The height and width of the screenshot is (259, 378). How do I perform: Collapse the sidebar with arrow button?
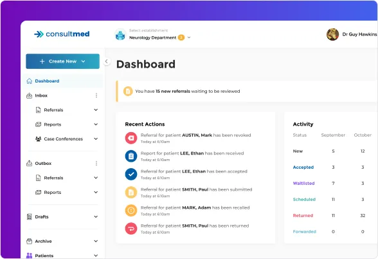click(x=106, y=61)
